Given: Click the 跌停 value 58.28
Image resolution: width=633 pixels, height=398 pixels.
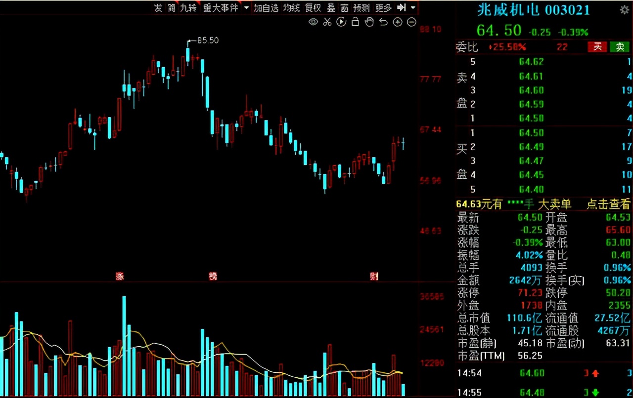Looking at the screenshot, I should click(x=618, y=293).
